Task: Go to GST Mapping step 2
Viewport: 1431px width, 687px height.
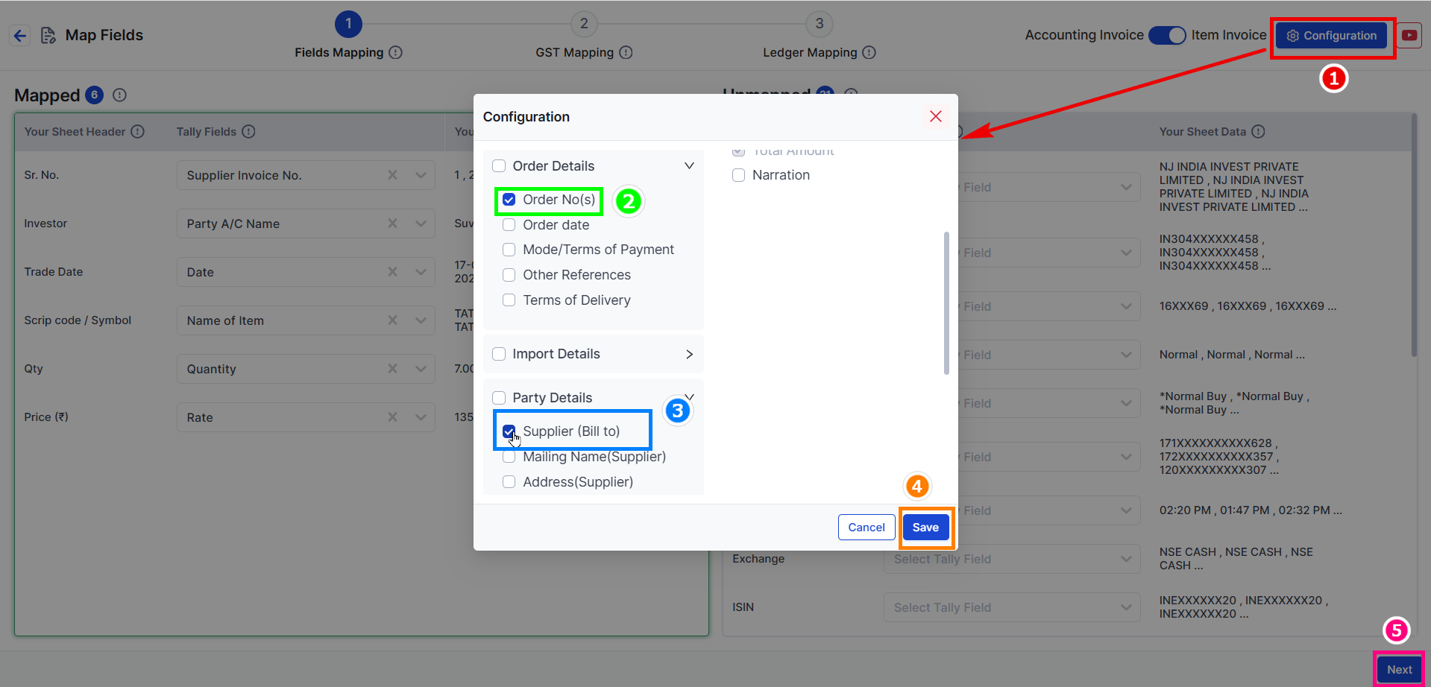Action: coord(584,24)
